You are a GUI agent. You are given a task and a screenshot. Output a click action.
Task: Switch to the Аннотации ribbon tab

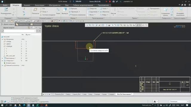pyautogui.click(x=39, y=5)
